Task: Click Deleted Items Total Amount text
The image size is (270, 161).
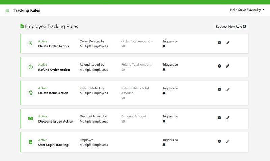Action: [135, 91]
